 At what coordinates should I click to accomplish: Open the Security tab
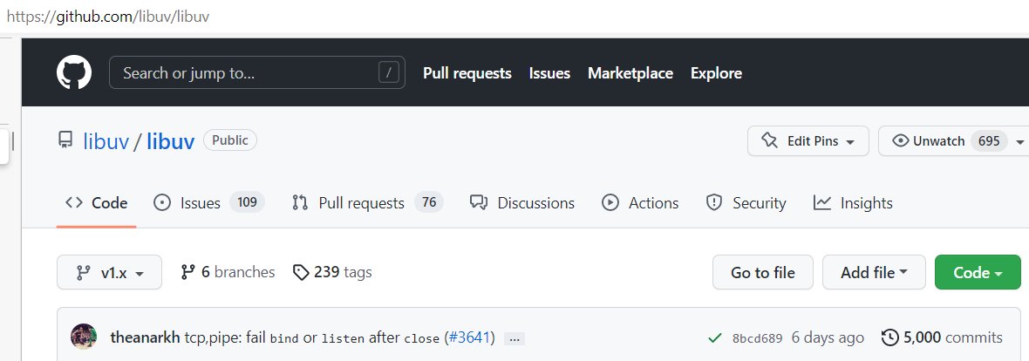click(x=746, y=203)
